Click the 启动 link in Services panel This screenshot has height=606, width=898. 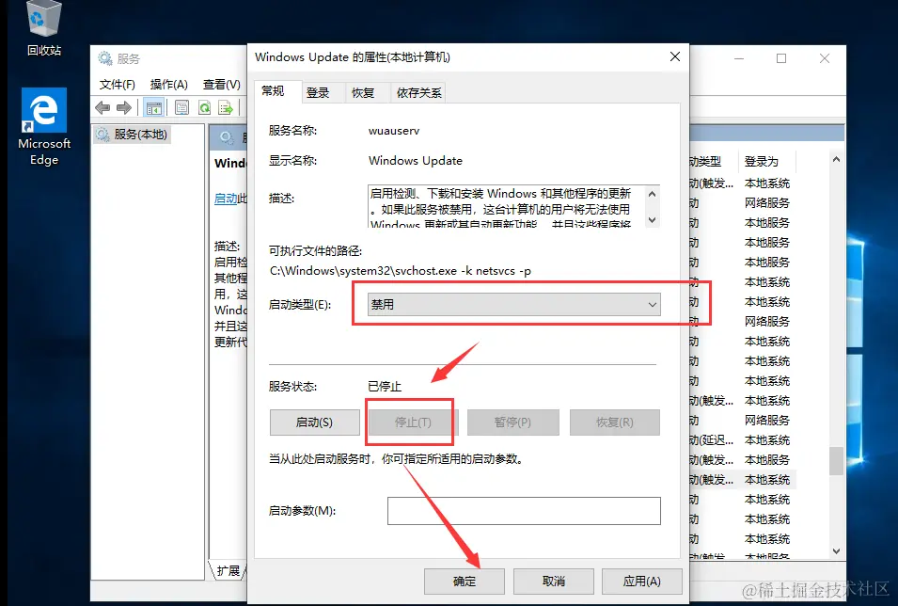[226, 199]
